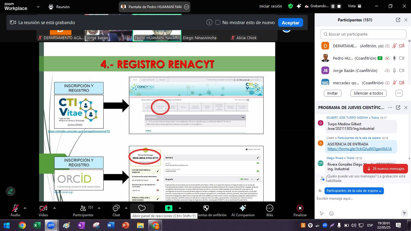Click the chat send arrow icon
Viewport: 411px width, 231px height.
404,214
